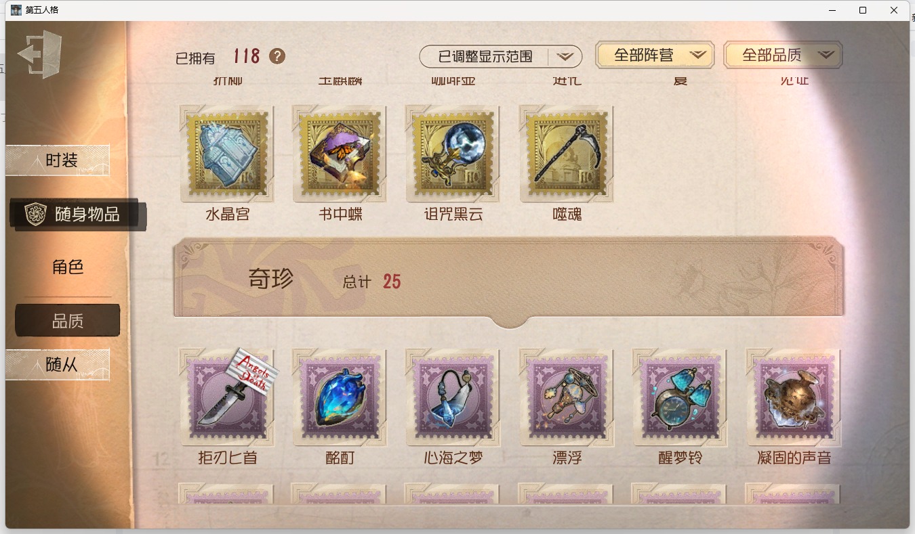Viewport: 915px width, 534px height.
Task: Select the 拒刃匕首 dagger accessory
Action: (227, 397)
